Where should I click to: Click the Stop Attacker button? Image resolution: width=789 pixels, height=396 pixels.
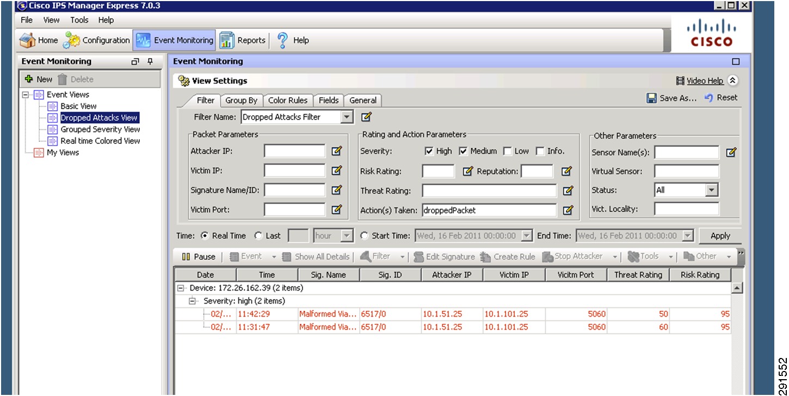pos(572,256)
